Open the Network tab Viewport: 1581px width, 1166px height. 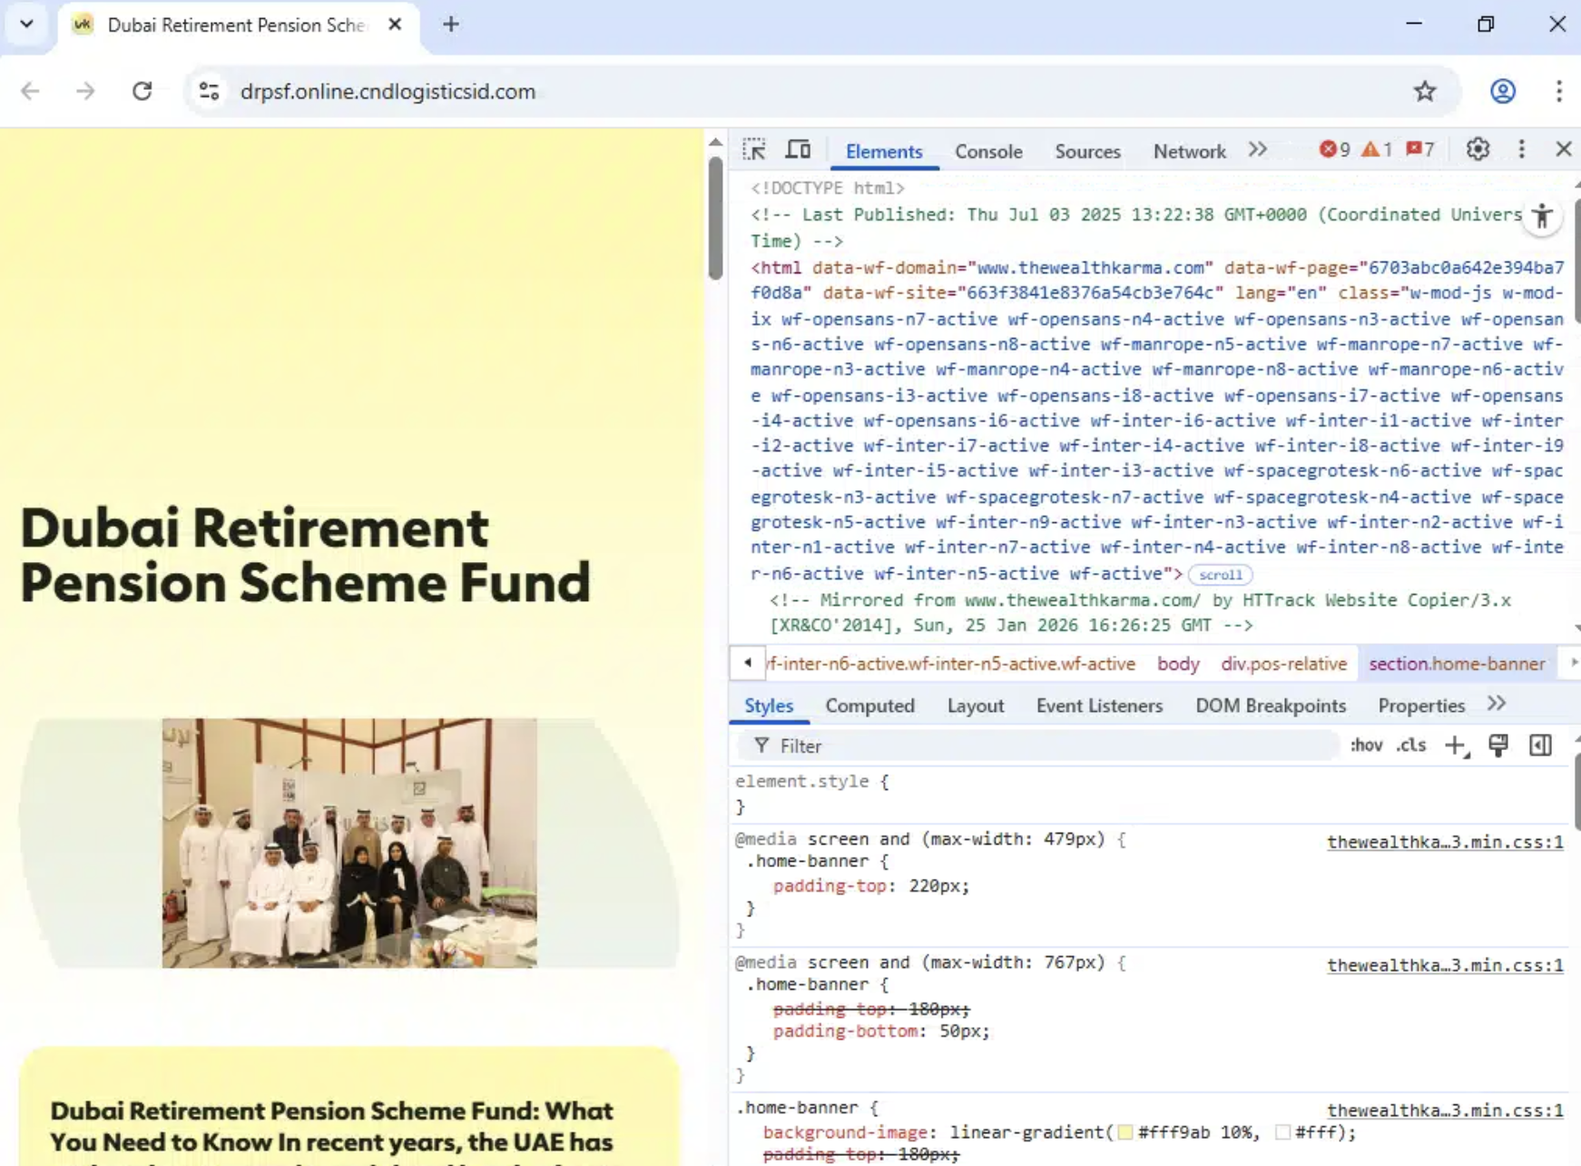click(x=1189, y=152)
